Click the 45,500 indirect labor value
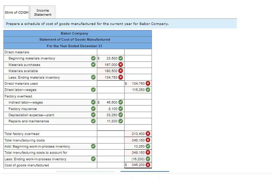Image resolution: width=272 pixels, height=179 pixels. coord(112,102)
